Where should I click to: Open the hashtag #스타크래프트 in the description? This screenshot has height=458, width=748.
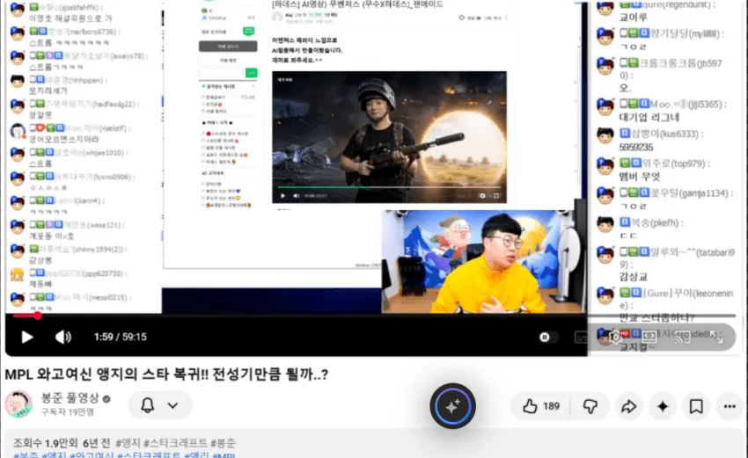pos(175,443)
